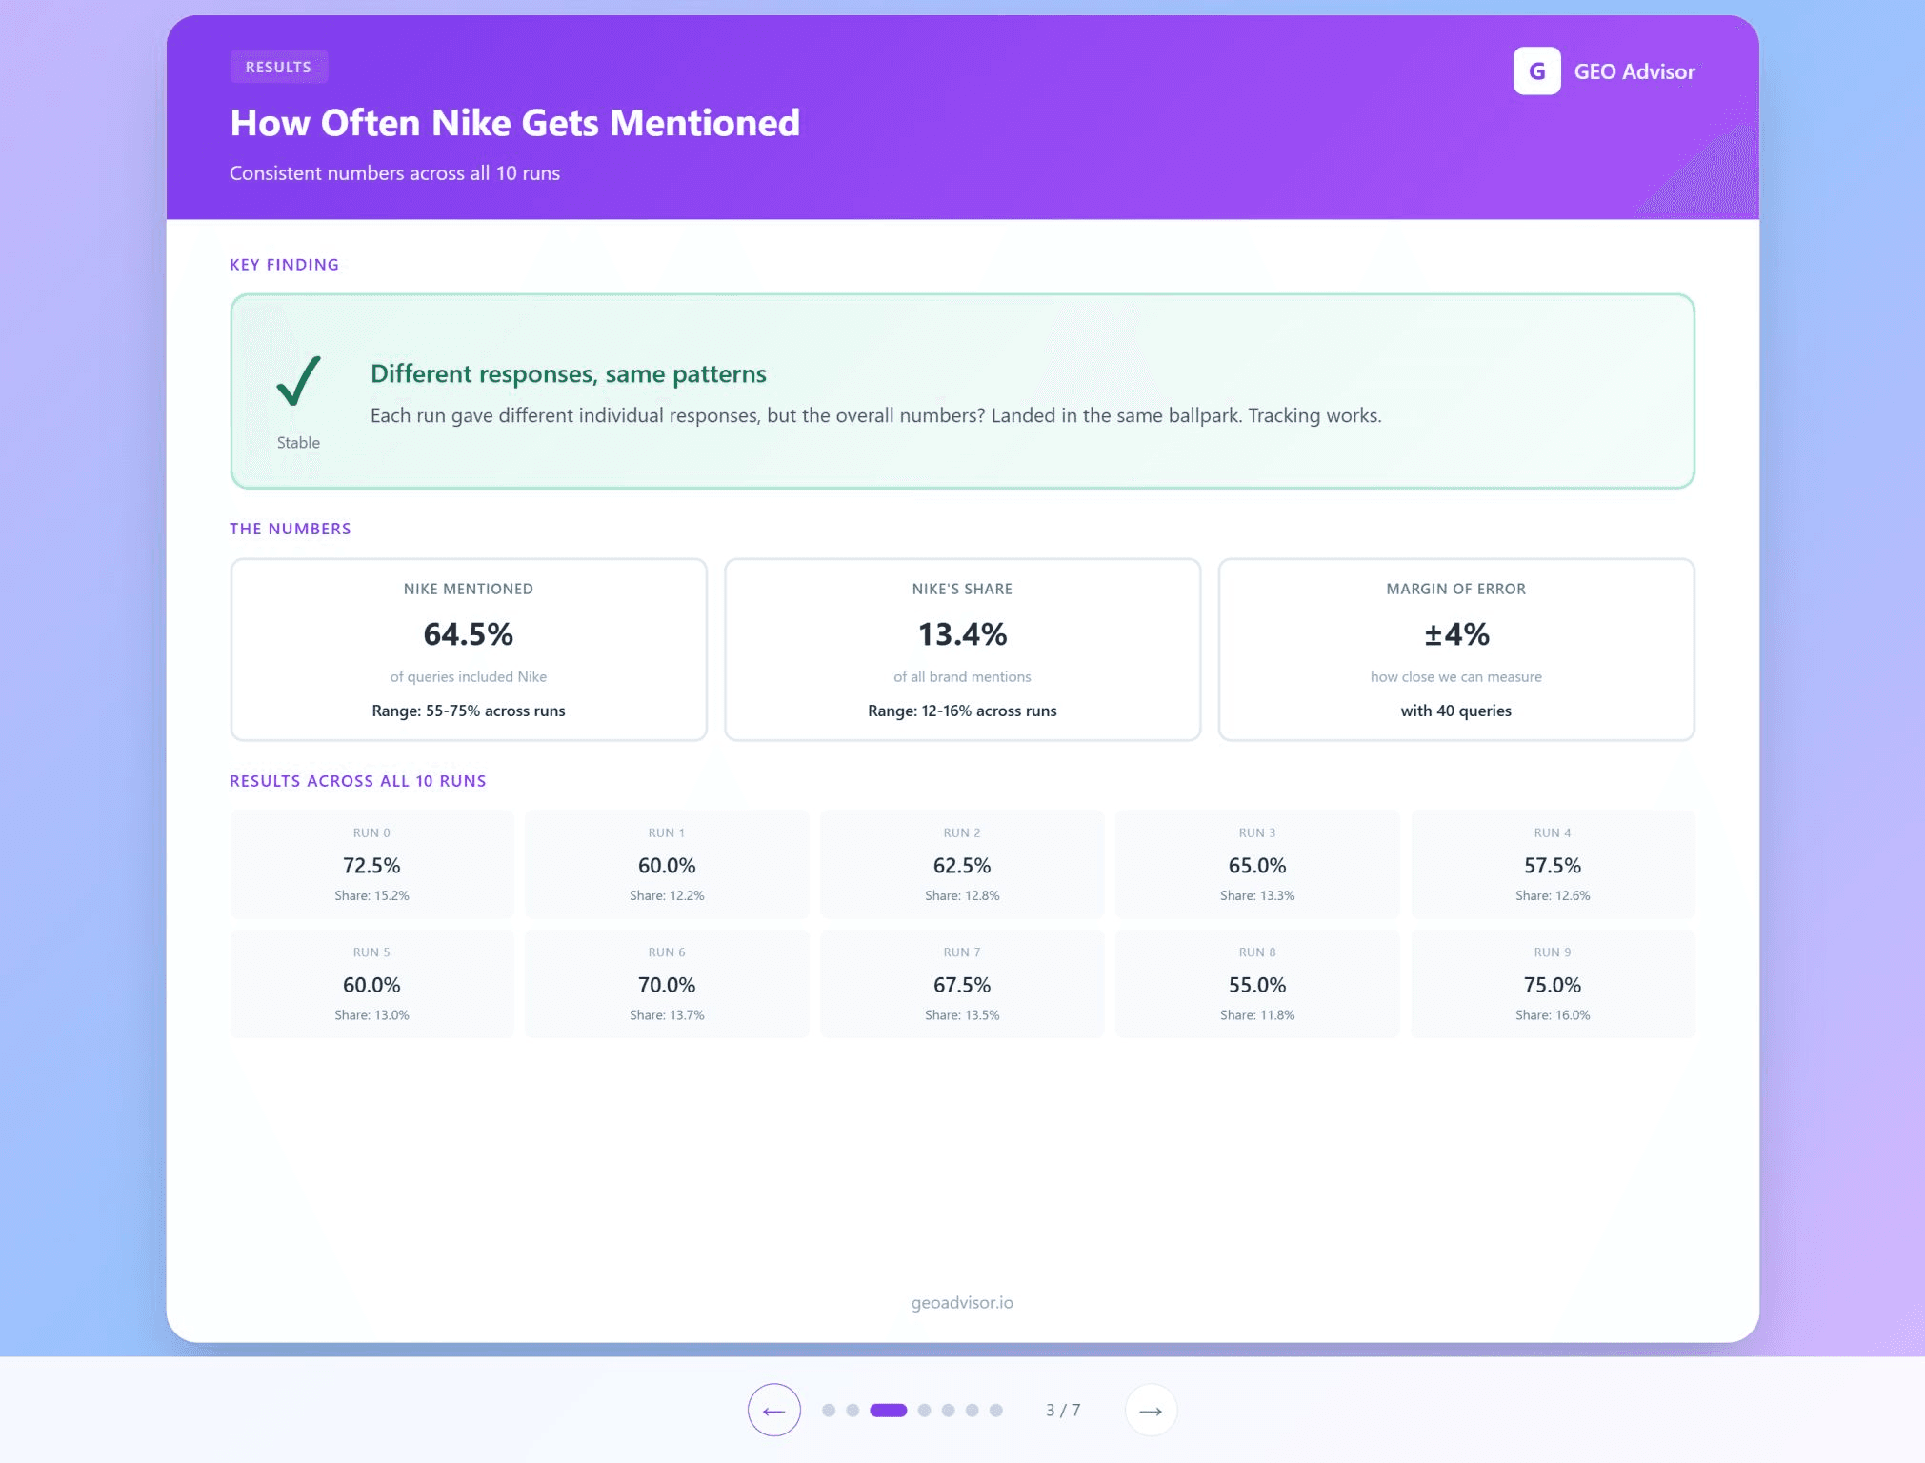Click the GEO Advisor G logo

[x=1536, y=71]
